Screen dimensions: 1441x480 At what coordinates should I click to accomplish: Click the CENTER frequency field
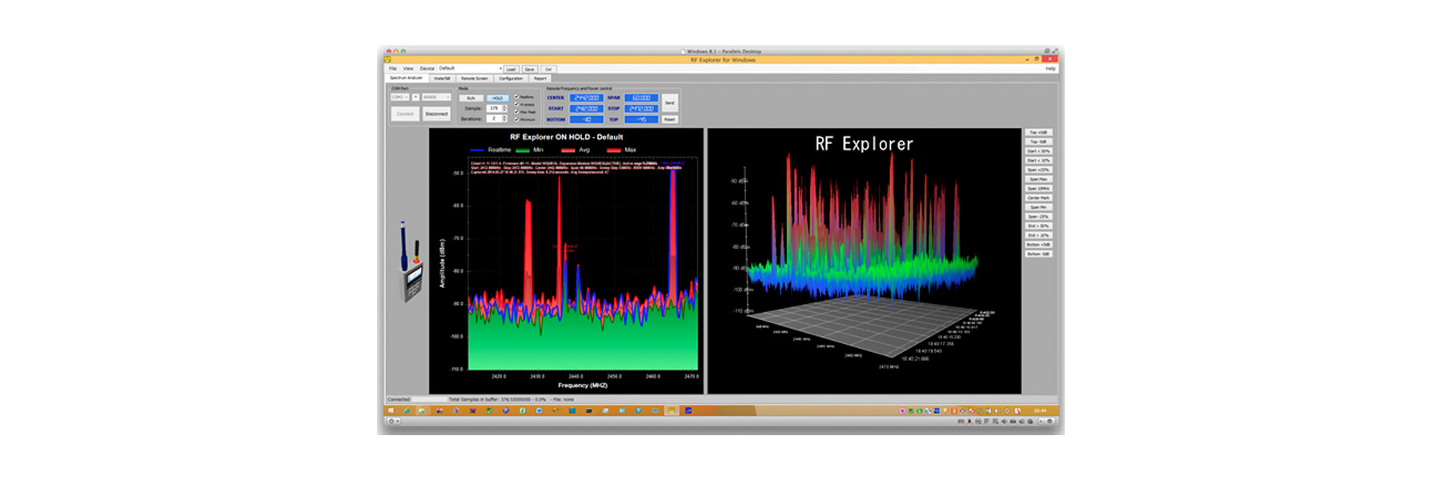click(x=586, y=98)
